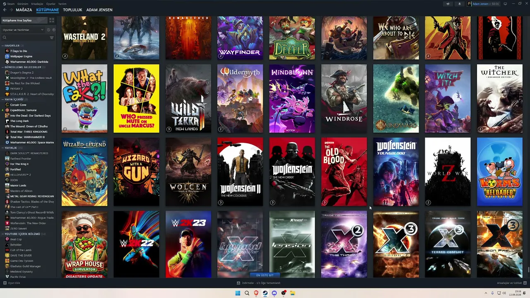Image resolution: width=530 pixels, height=298 pixels.
Task: Click the library search field
Action: click(x=27, y=38)
